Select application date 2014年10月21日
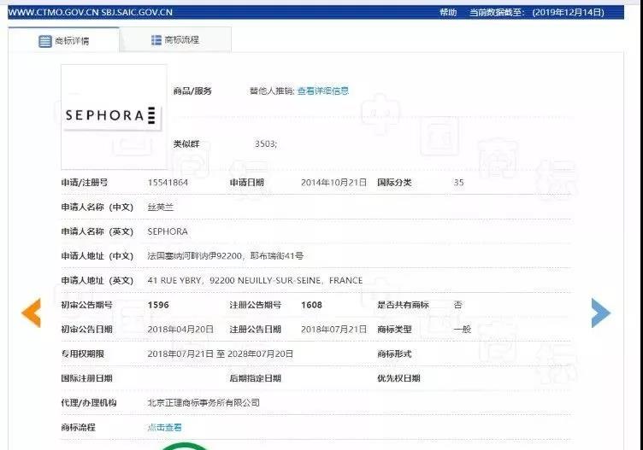643x450 pixels. (333, 183)
